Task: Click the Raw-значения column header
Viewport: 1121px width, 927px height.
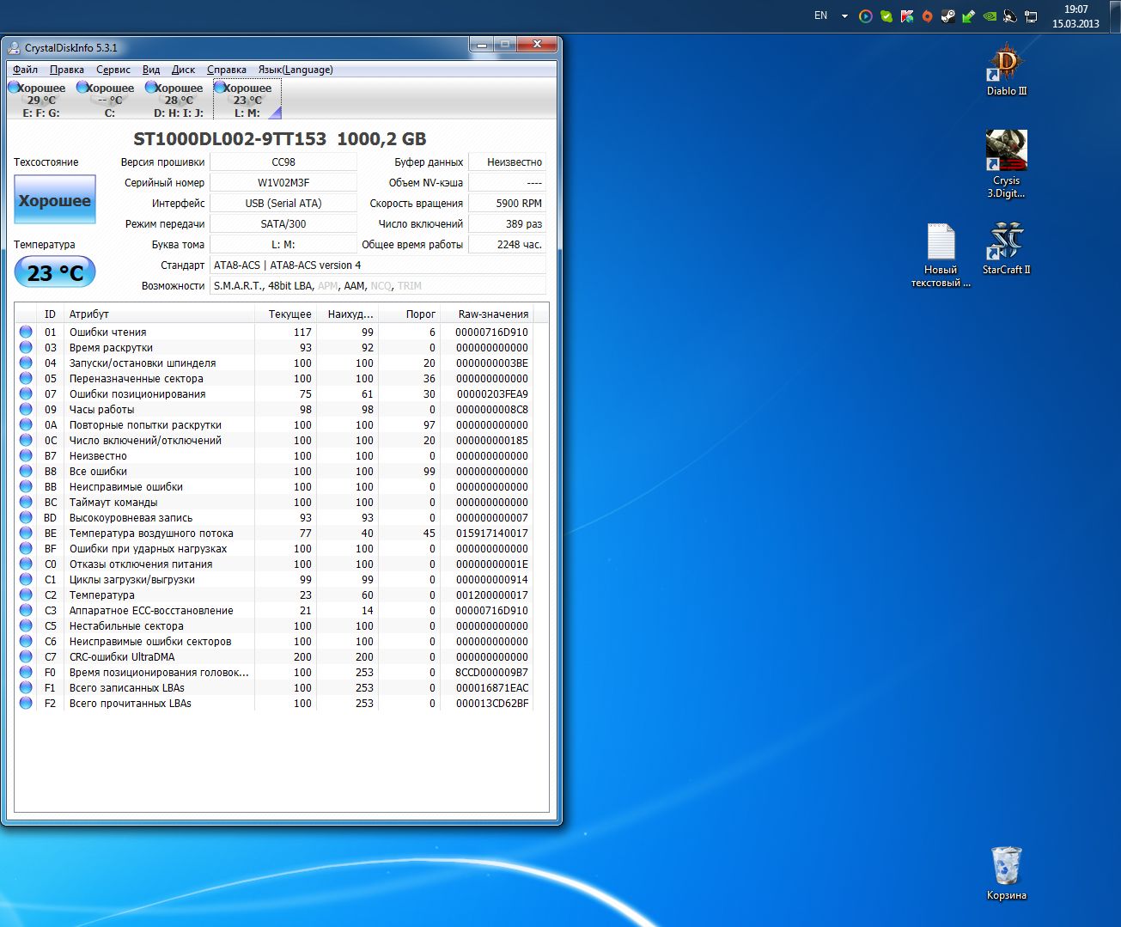Action: click(x=486, y=314)
